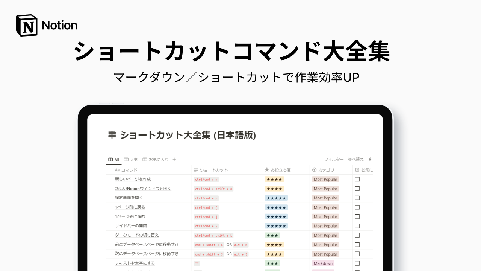Screen dimensions: 481x271
Task: Click the star icon in お役立ち度 header
Action: [x=267, y=170]
